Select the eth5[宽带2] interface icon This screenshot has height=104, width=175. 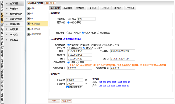28,34
